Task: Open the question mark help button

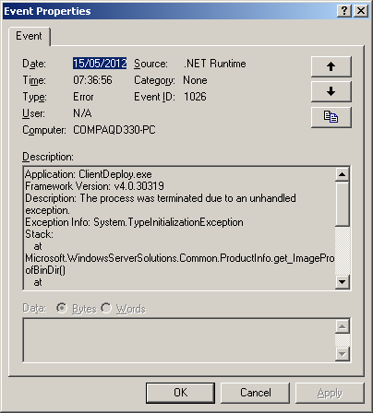Action: click(x=344, y=11)
